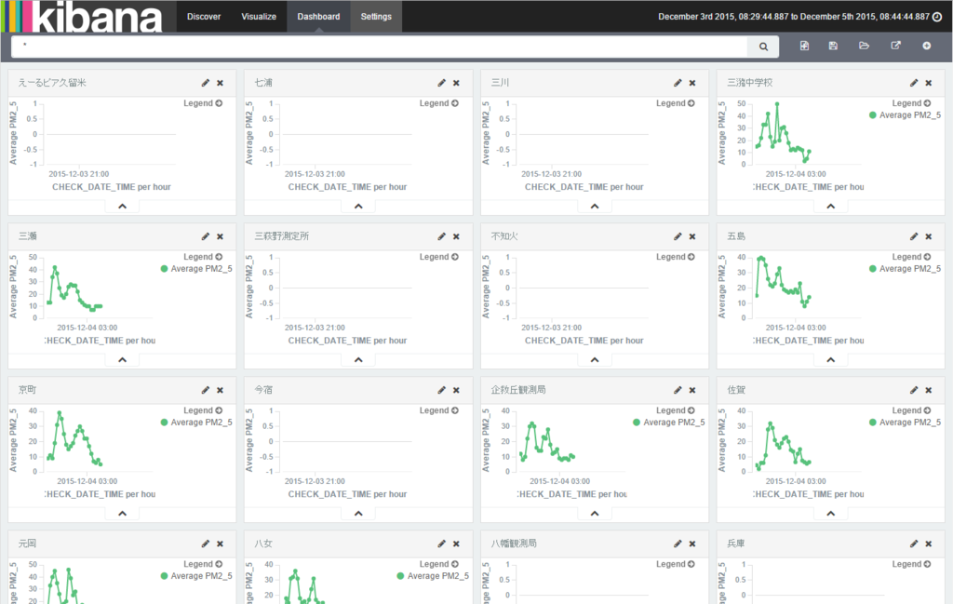Toggle Legend on the 不知火 panel

pos(676,257)
